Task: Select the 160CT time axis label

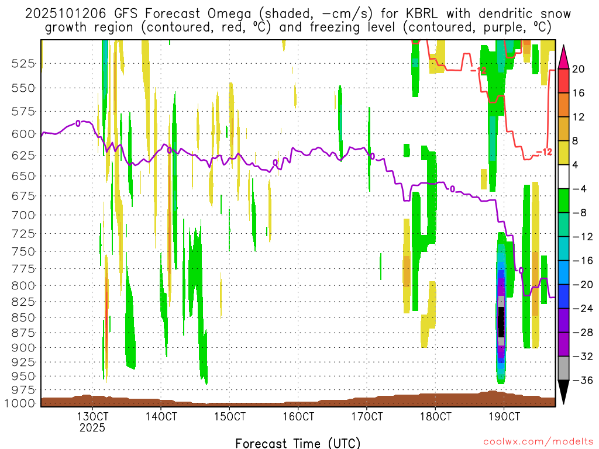Action: (298, 416)
